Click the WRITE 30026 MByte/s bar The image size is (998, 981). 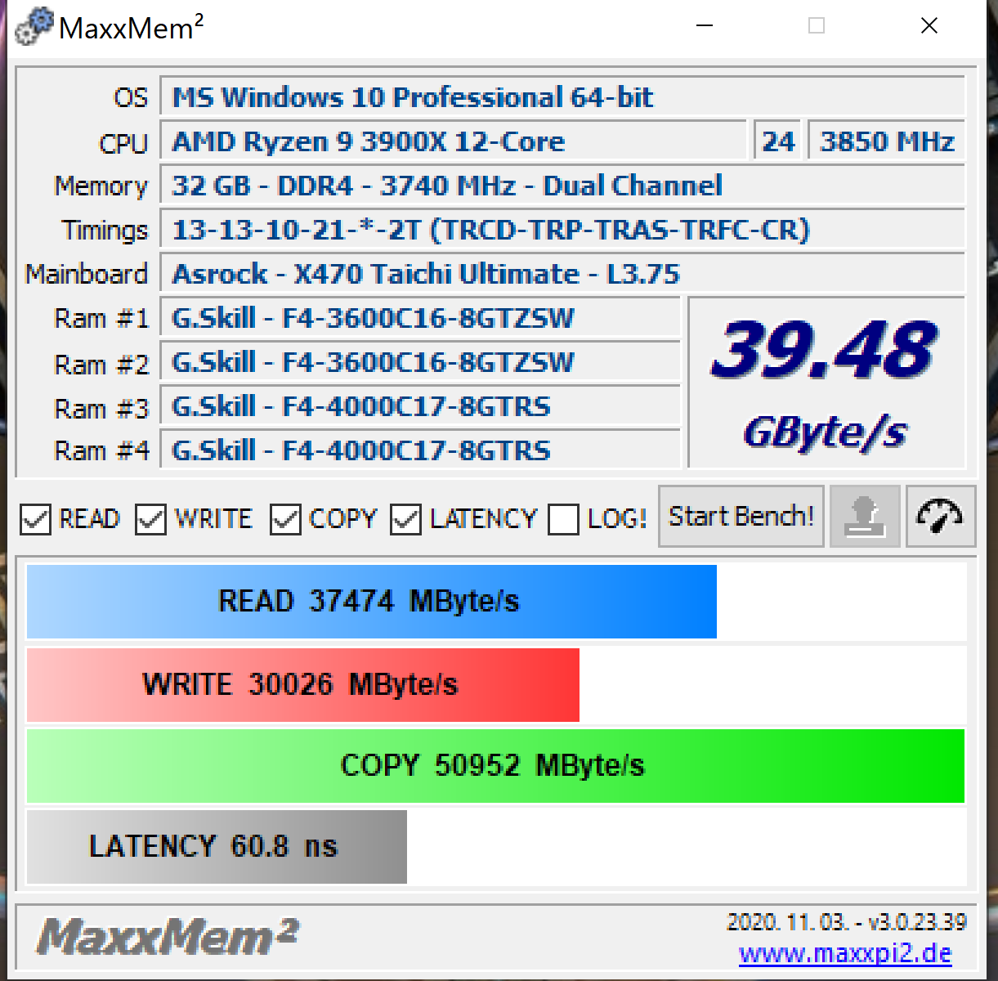[x=303, y=685]
